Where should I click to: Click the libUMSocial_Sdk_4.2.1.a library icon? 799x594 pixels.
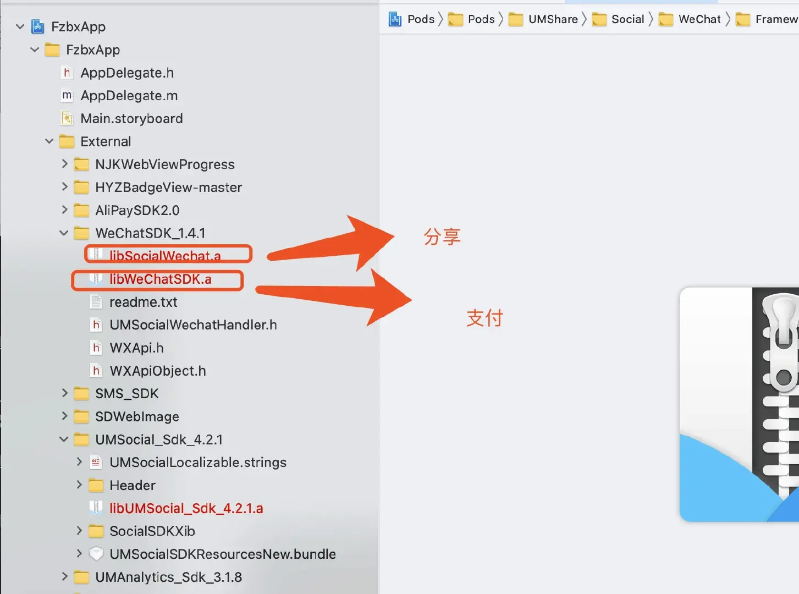(96, 508)
